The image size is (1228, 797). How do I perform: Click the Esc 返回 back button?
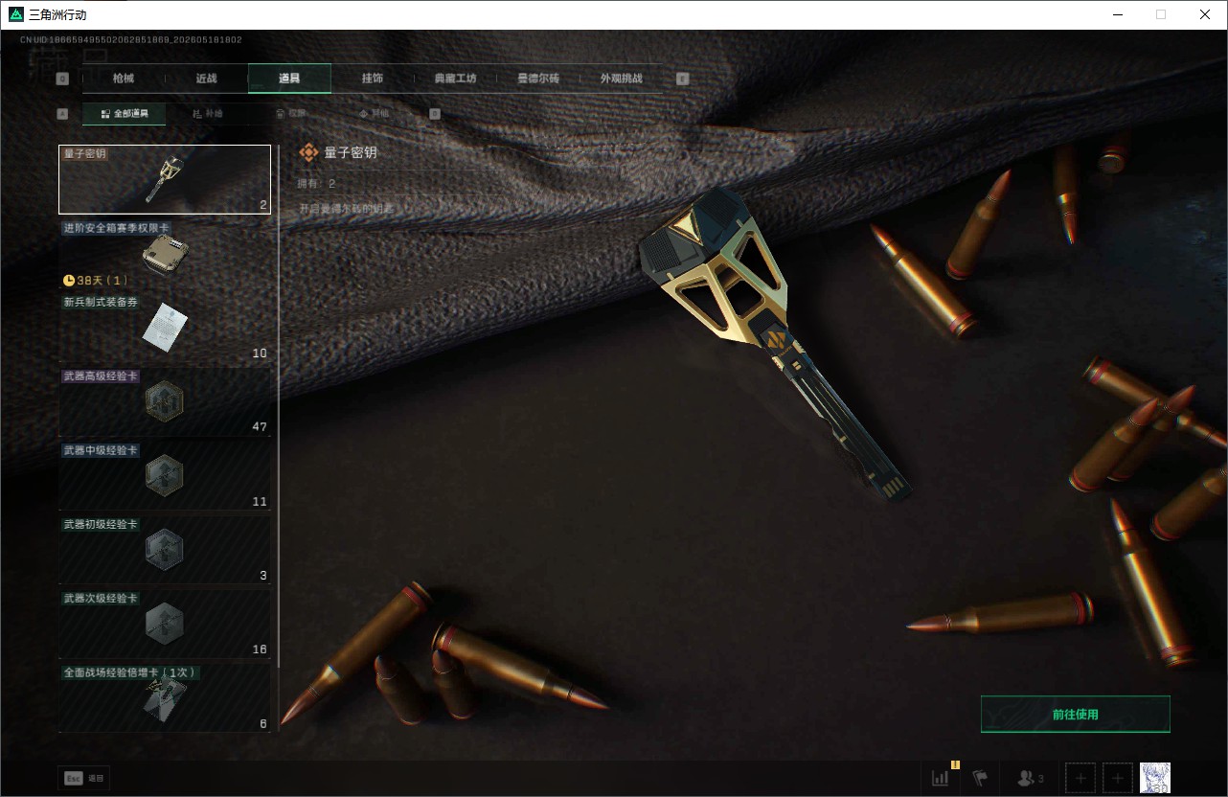click(x=83, y=779)
